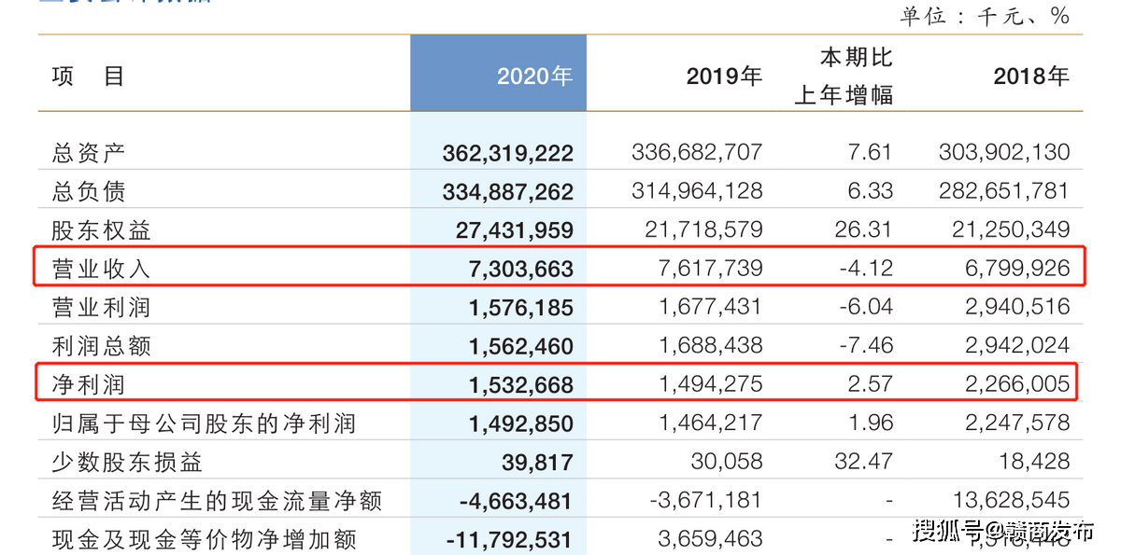Click the 项目 header cell

(88, 76)
